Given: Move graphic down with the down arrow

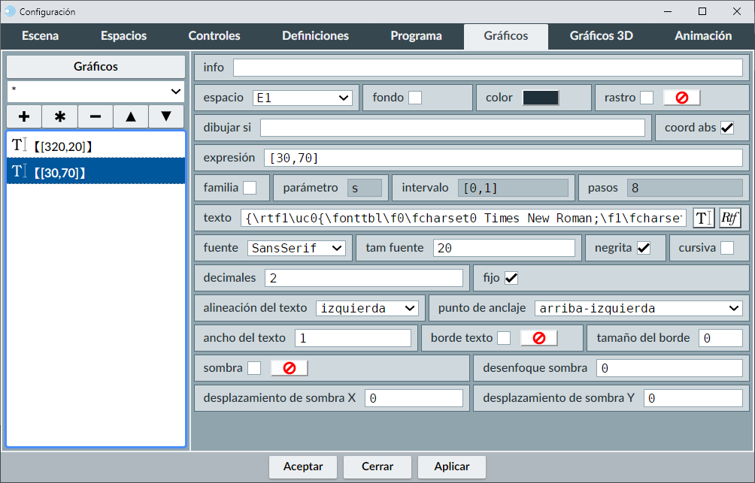Looking at the screenshot, I should (166, 116).
